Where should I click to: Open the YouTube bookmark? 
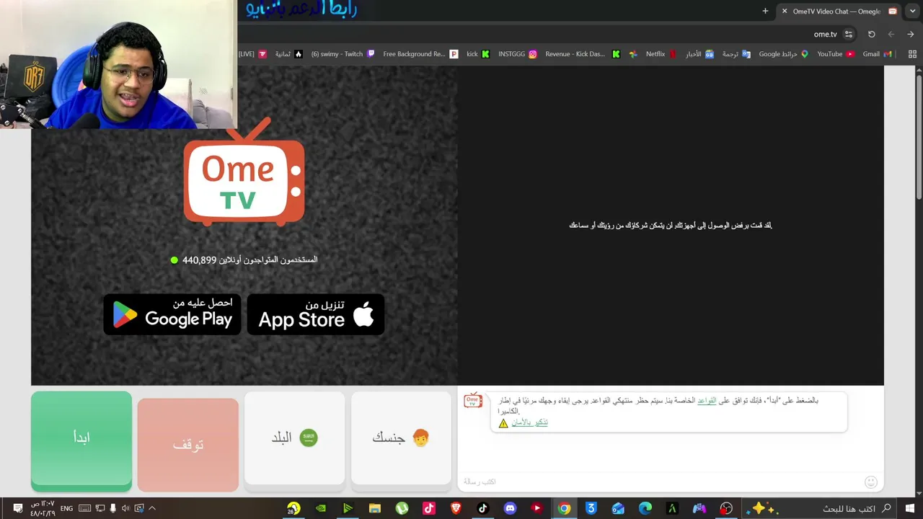click(835, 54)
